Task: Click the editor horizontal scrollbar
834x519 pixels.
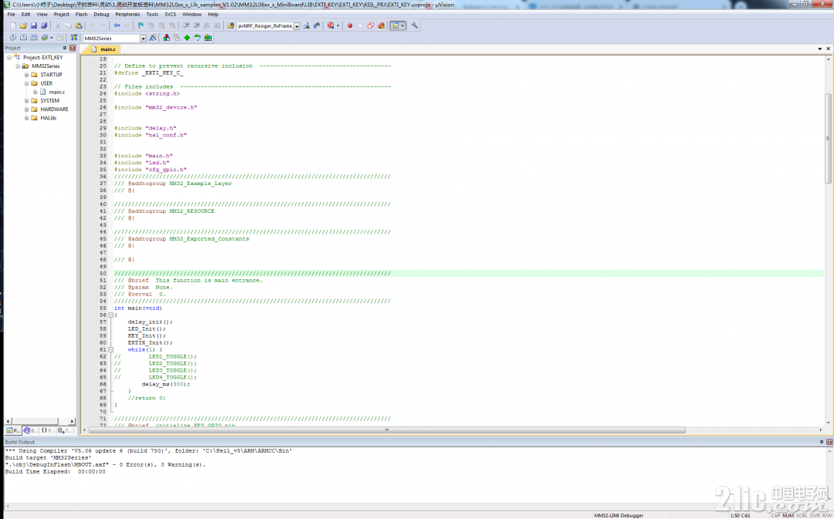Action: (387, 430)
